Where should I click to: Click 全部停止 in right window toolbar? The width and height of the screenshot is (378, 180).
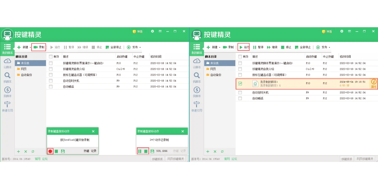[303, 47]
